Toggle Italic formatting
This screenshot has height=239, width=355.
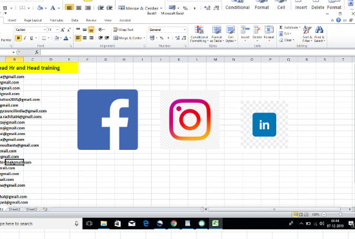pos(25,38)
